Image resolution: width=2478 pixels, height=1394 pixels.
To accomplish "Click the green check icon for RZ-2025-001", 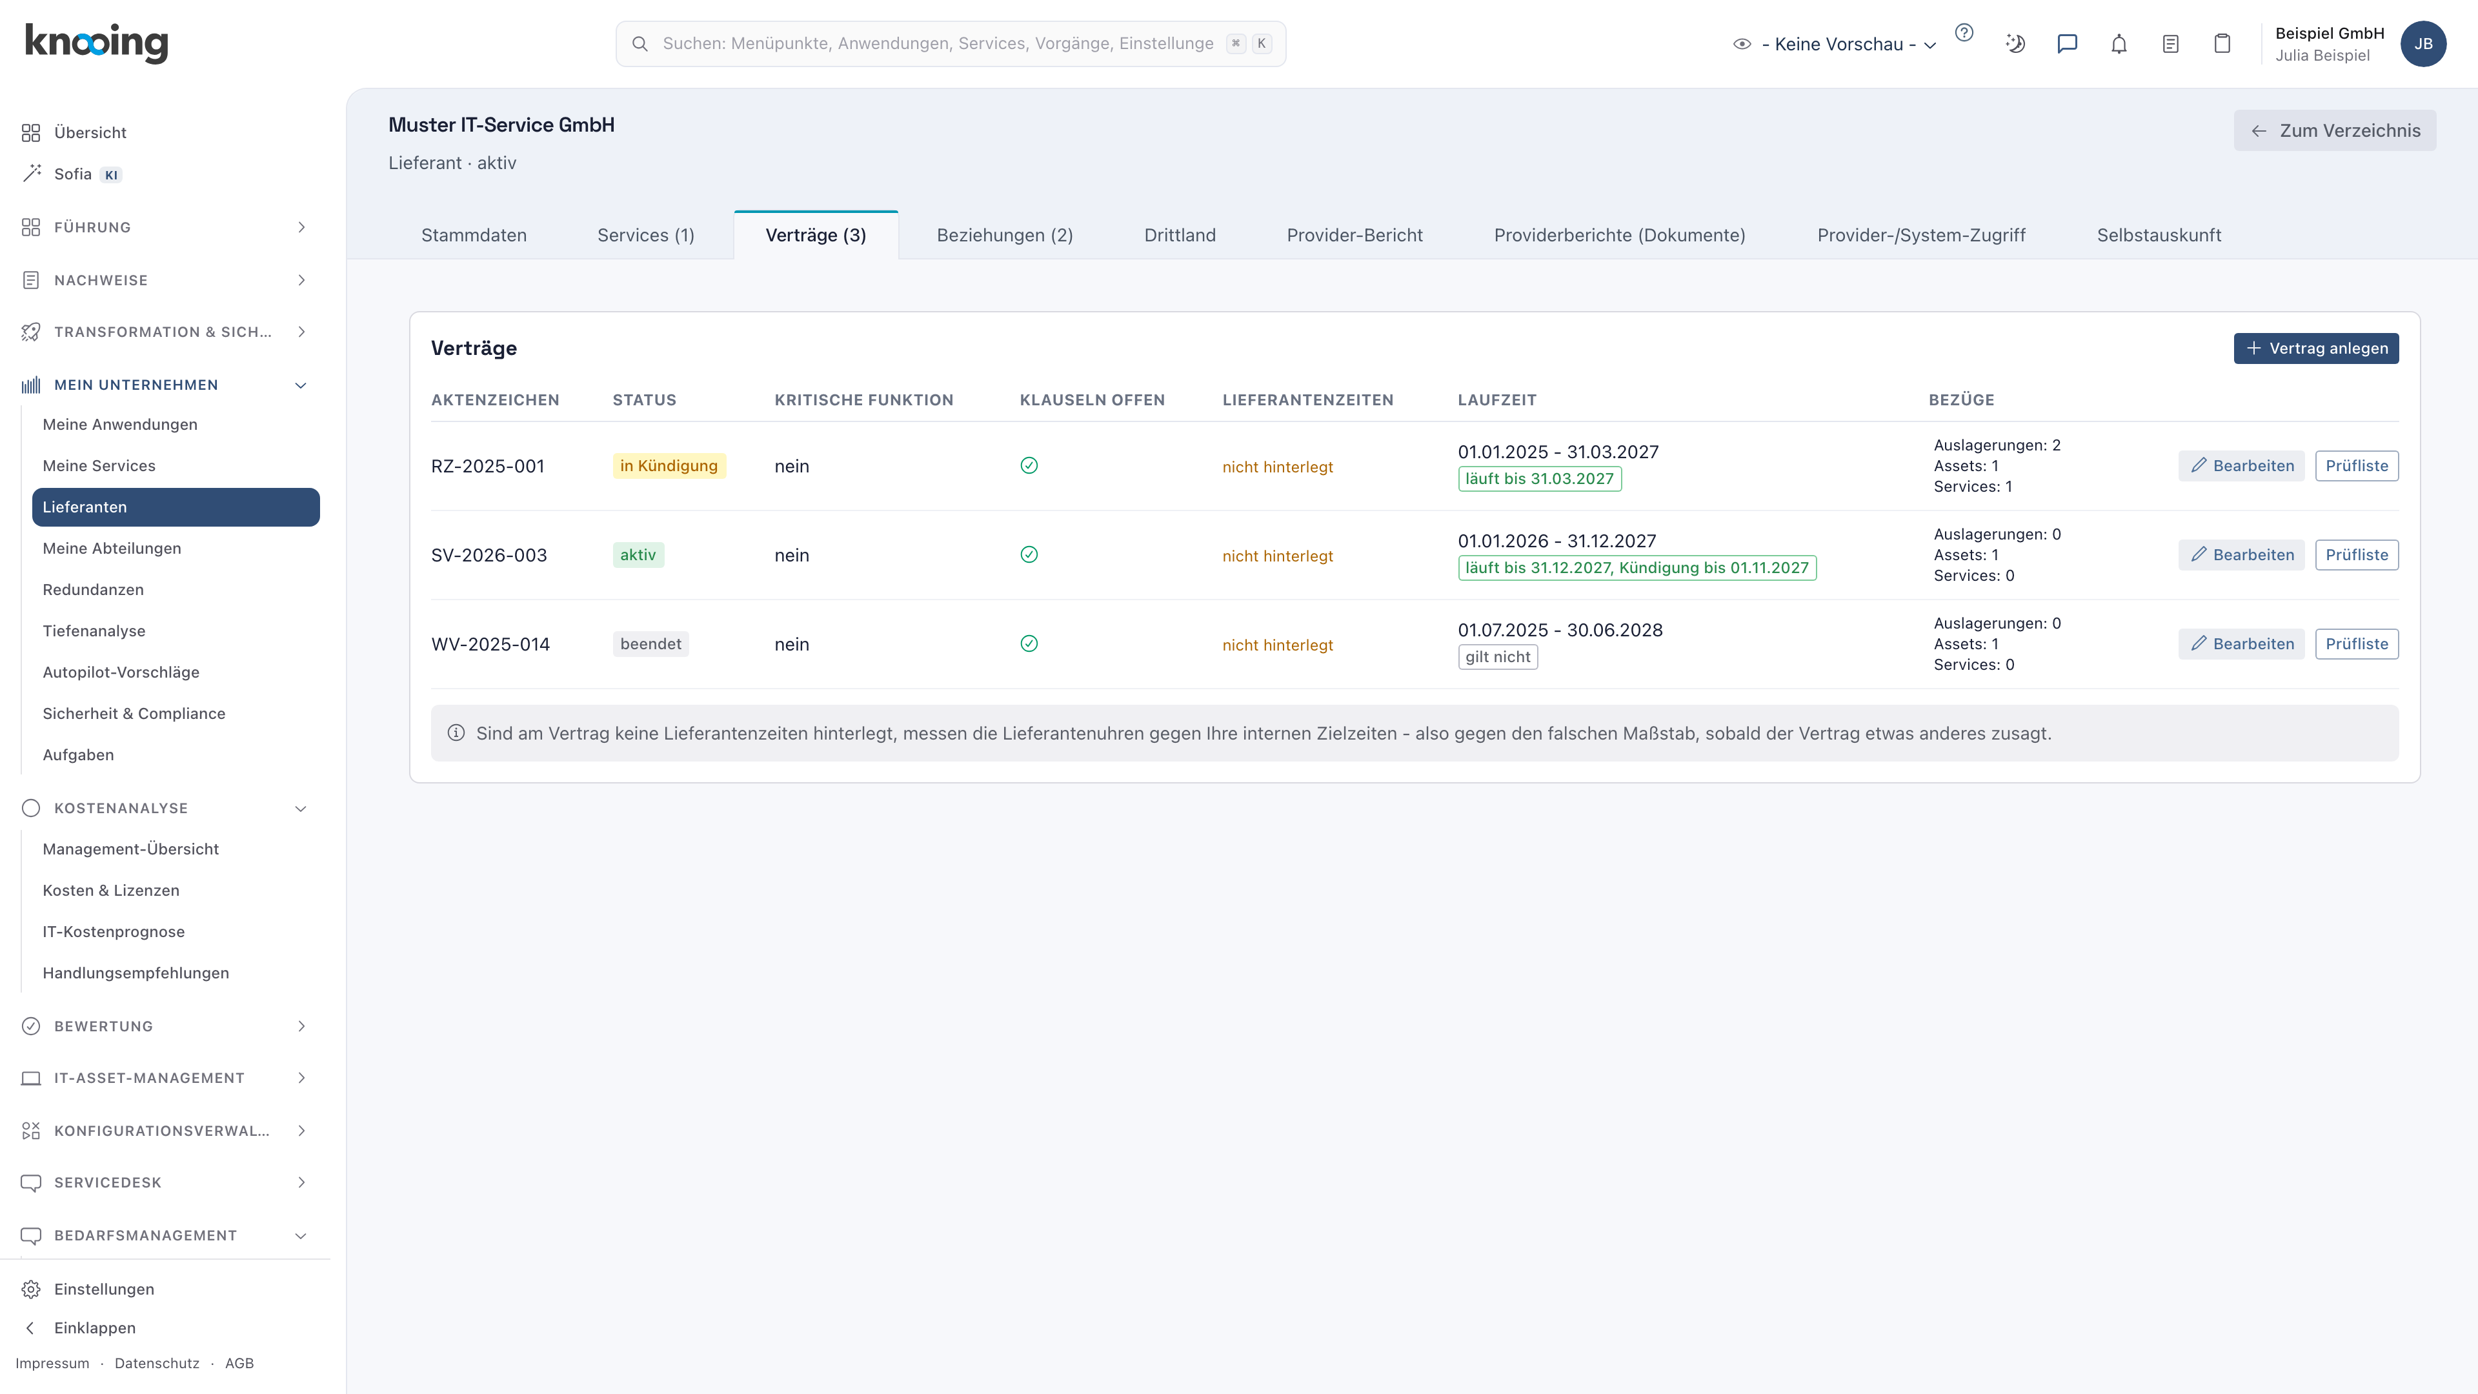I will (1029, 465).
